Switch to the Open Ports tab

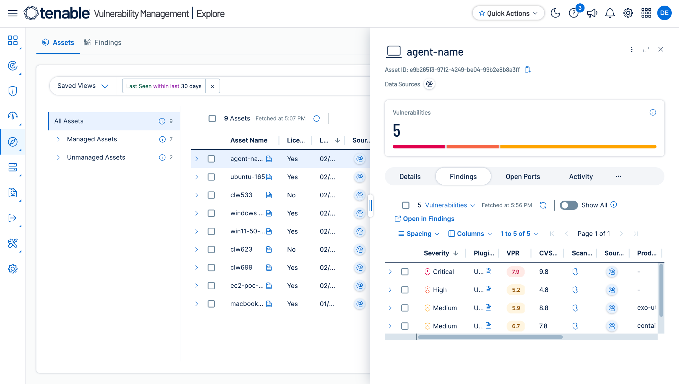[523, 177]
